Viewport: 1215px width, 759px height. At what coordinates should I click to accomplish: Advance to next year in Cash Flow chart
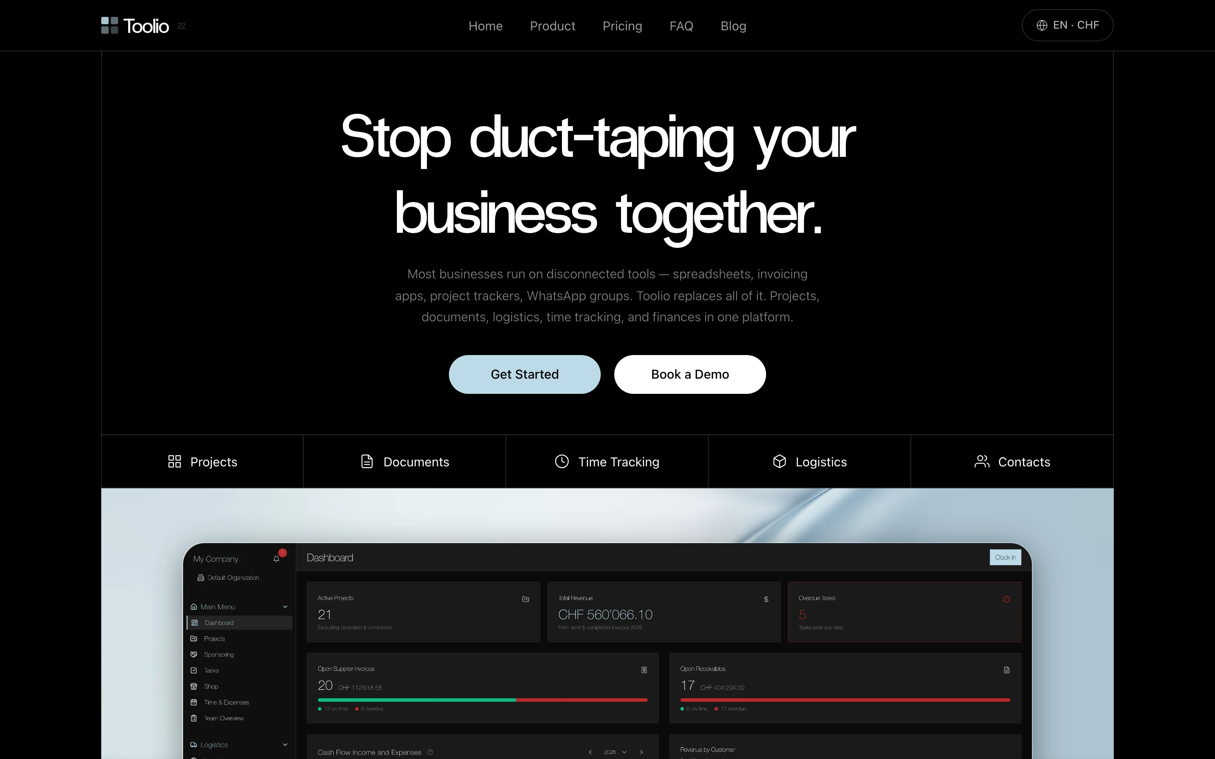coord(641,752)
